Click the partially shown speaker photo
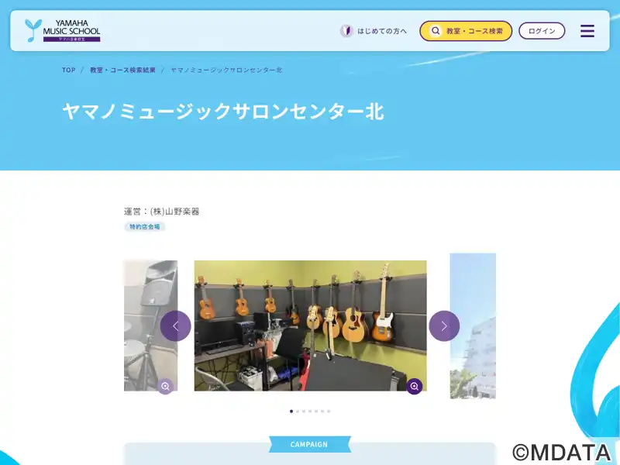Image resolution: width=620 pixels, height=465 pixels. pyautogui.click(x=150, y=325)
